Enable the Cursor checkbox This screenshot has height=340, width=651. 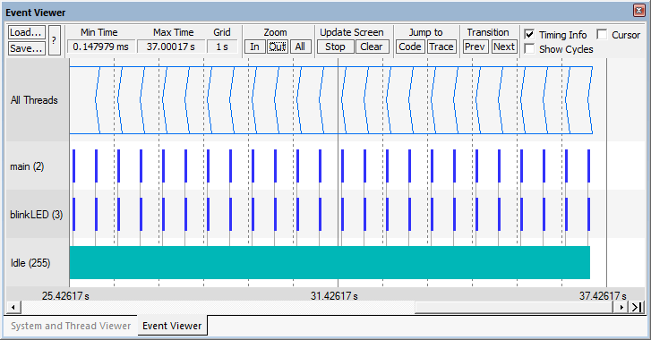[x=602, y=34]
